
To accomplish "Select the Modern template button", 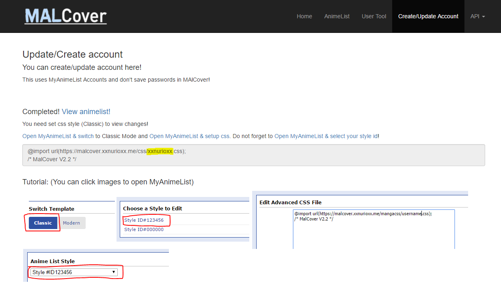I will [71, 223].
